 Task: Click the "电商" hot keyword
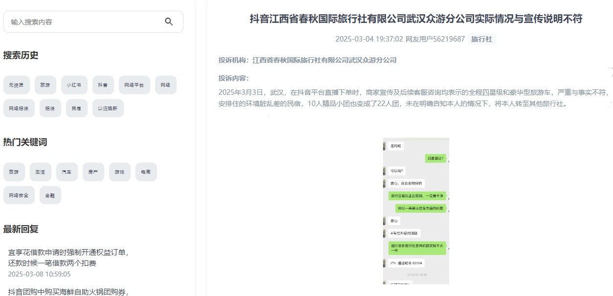coord(146,171)
